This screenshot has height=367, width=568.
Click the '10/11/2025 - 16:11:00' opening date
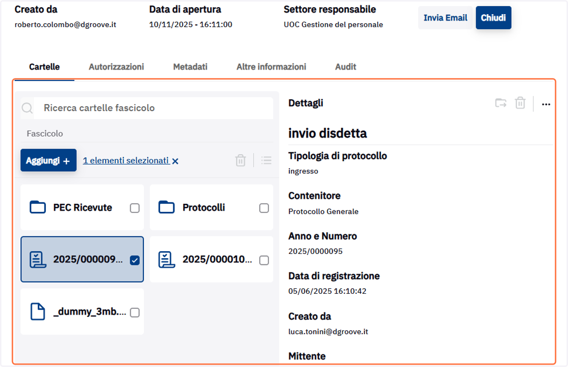point(191,25)
